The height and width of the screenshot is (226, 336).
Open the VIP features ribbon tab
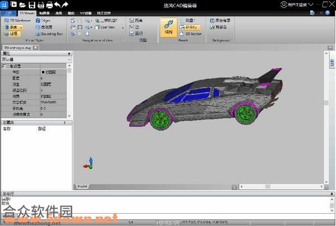pos(86,13)
